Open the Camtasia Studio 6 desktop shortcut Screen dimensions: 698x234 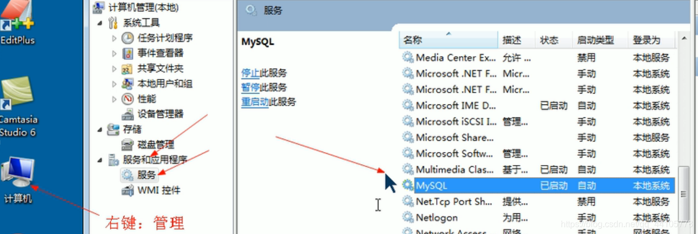tap(17, 107)
